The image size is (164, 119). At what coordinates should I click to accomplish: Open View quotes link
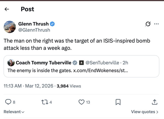145,112
